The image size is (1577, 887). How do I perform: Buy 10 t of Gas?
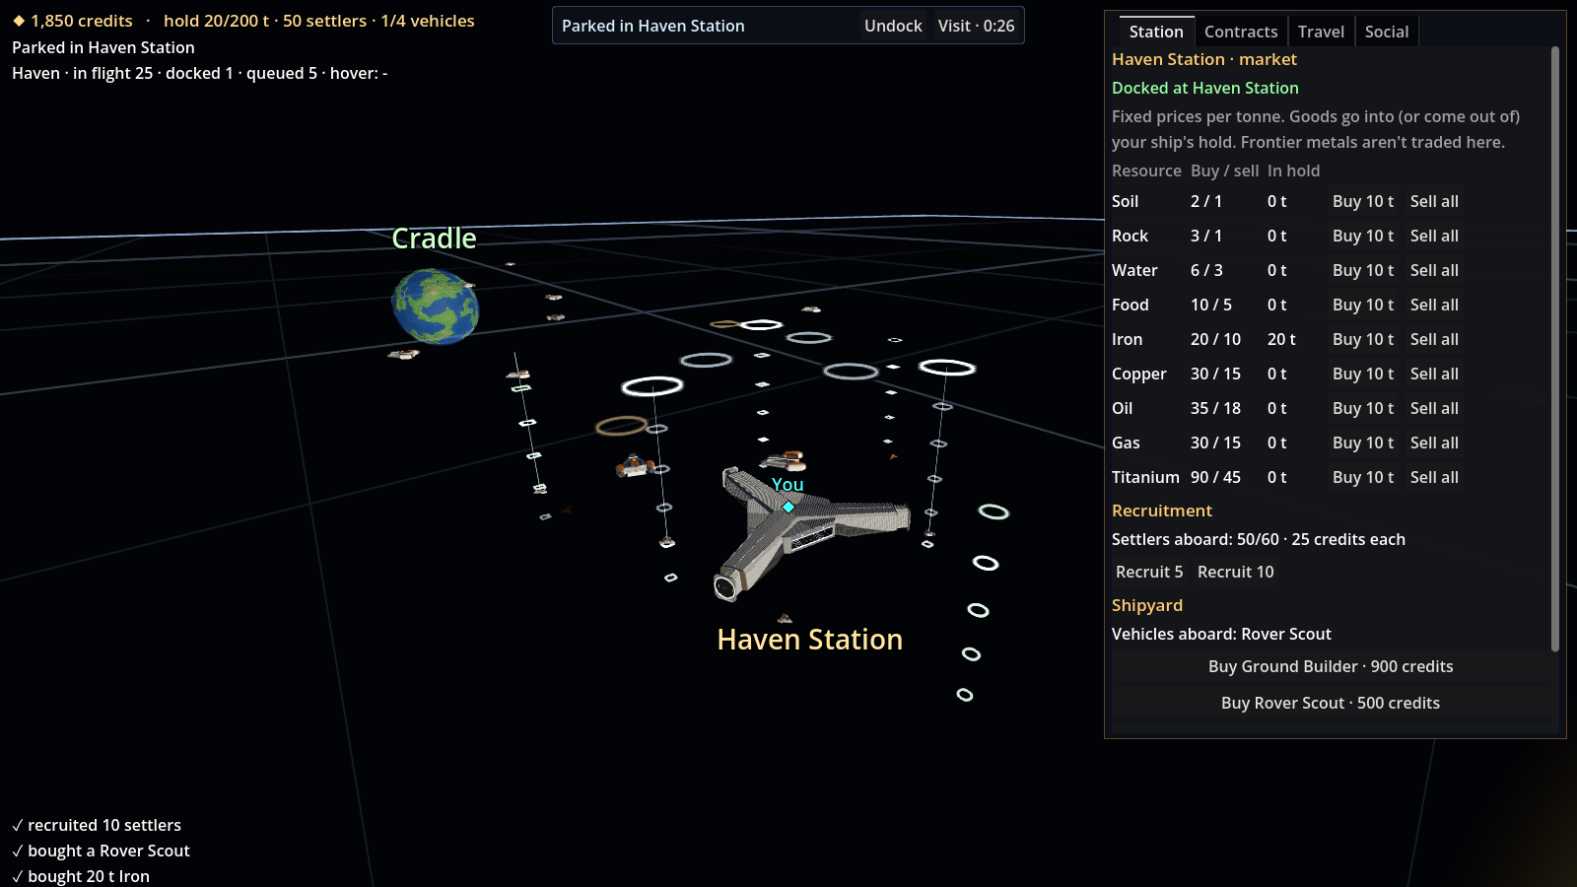pos(1363,443)
